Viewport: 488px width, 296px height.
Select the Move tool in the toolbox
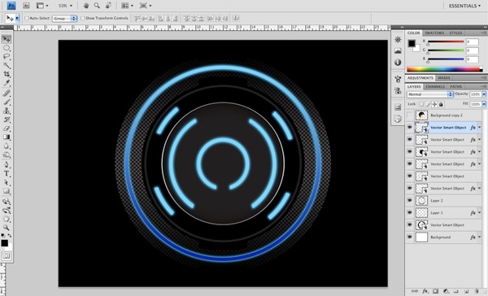(7, 39)
